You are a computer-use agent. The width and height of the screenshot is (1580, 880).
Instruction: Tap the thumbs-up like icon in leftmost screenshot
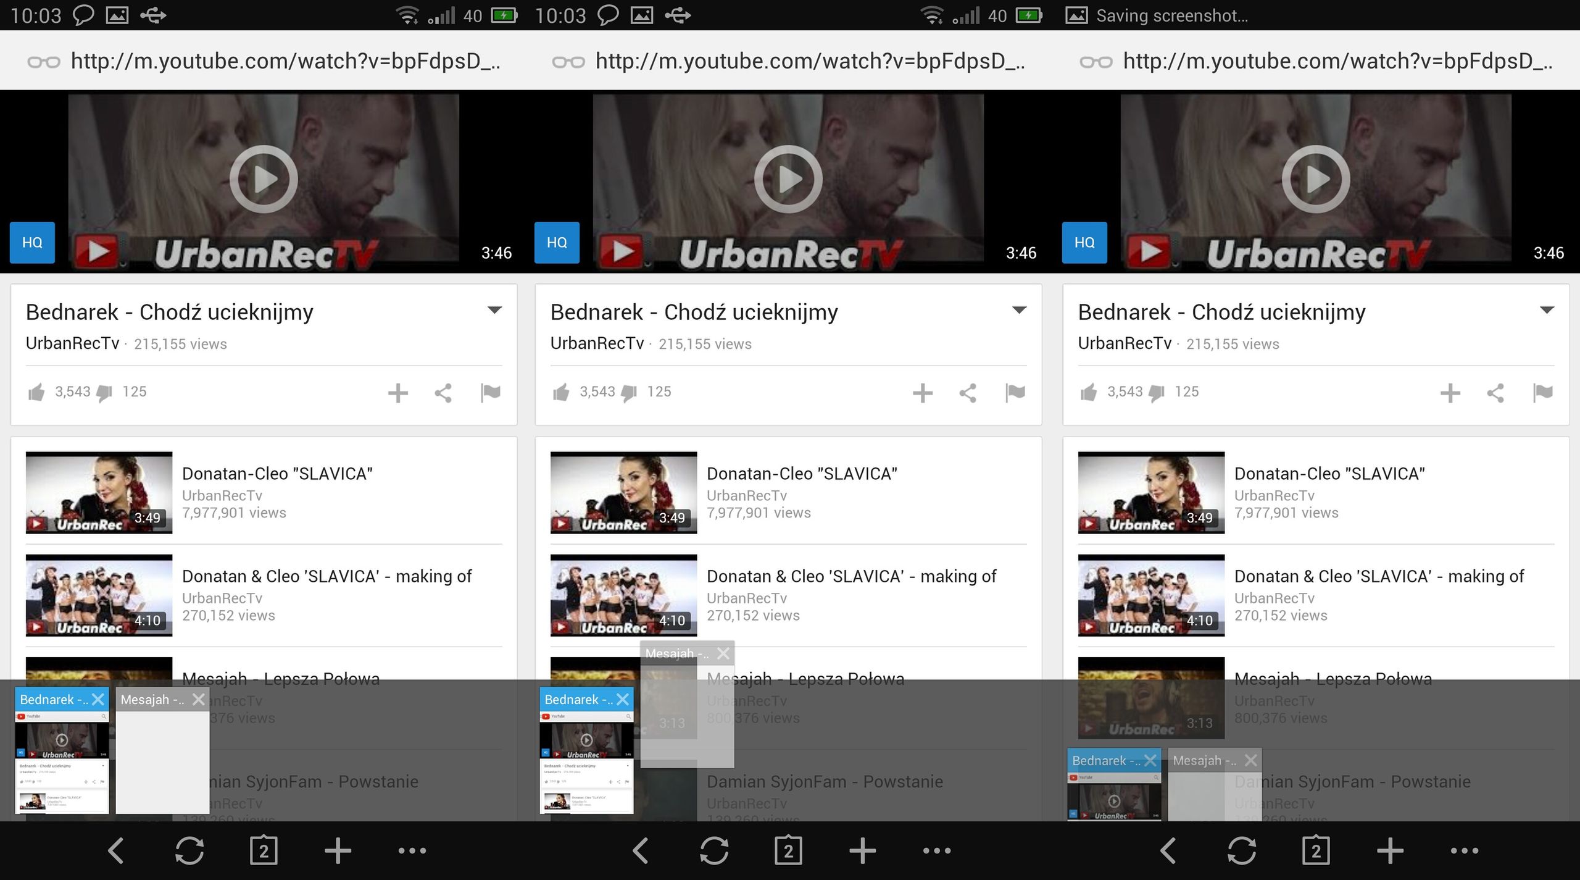pyautogui.click(x=36, y=392)
